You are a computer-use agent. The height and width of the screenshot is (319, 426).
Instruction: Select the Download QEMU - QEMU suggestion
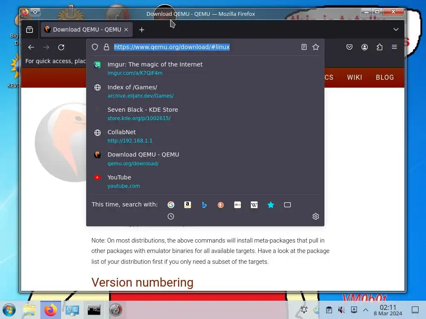coord(205,159)
